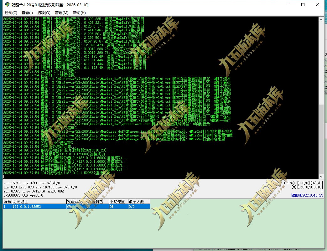The width and height of the screenshot is (327, 251).
Task: Maximize the server window
Action: (303, 5)
